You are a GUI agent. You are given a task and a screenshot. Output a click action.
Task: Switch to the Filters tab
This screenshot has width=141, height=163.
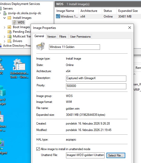click(x=63, y=37)
